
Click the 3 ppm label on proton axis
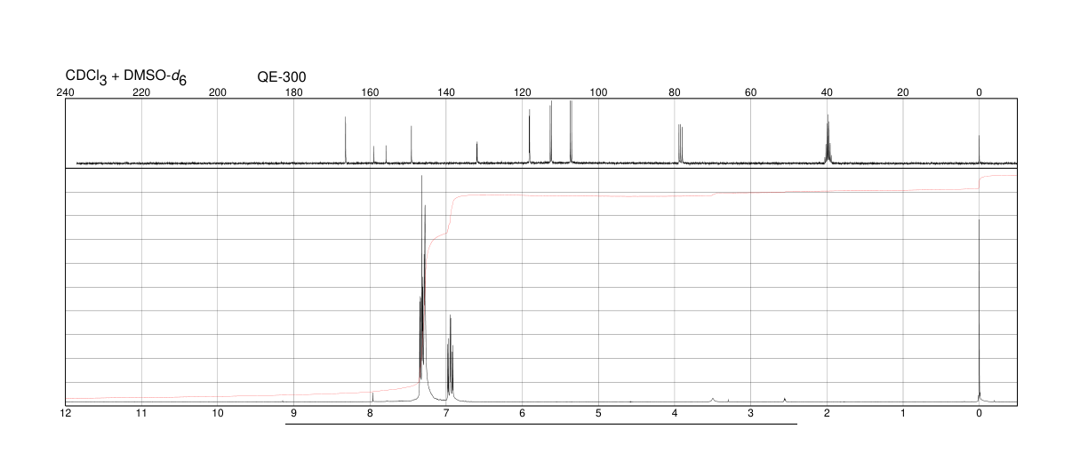[751, 414]
